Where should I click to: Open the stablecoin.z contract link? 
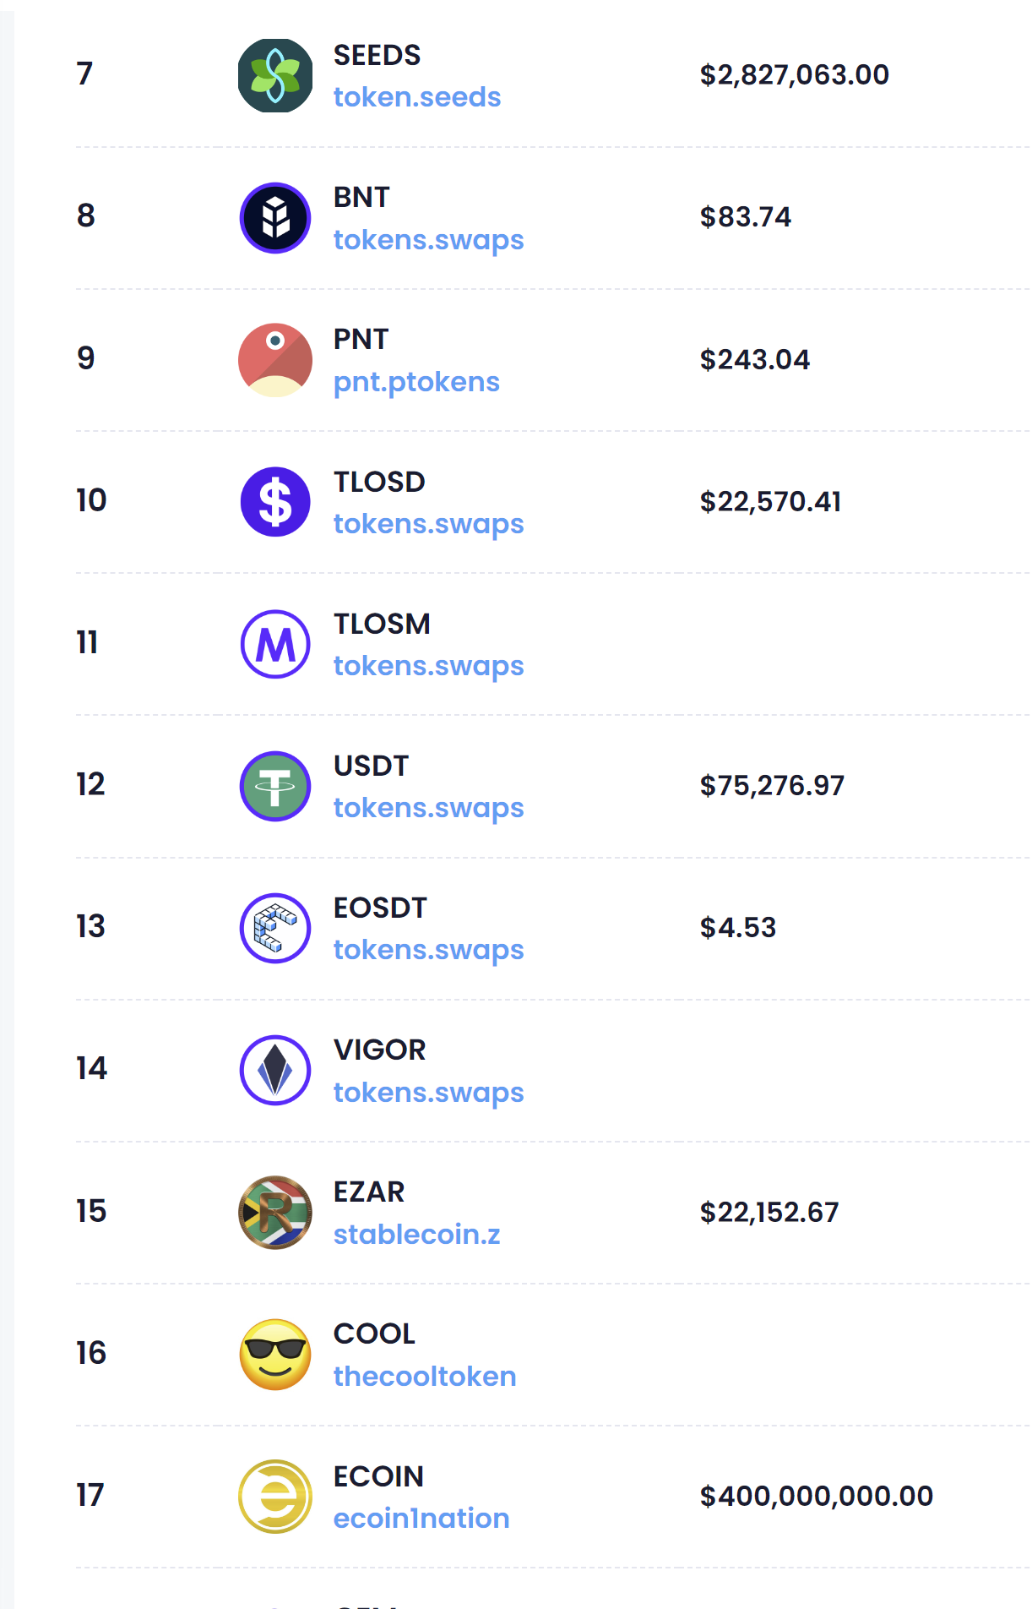(x=416, y=1235)
